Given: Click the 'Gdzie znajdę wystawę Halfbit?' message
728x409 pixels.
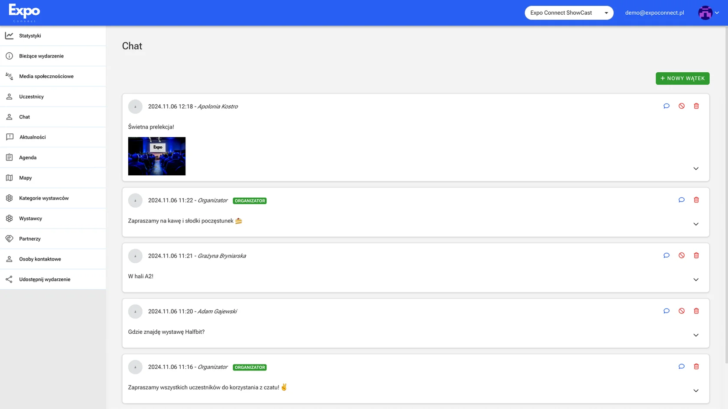Looking at the screenshot, I should [166, 332].
